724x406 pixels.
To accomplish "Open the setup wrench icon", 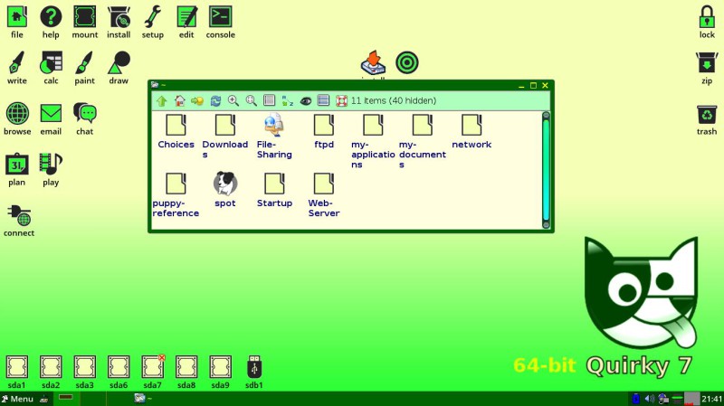I will 153,17.
